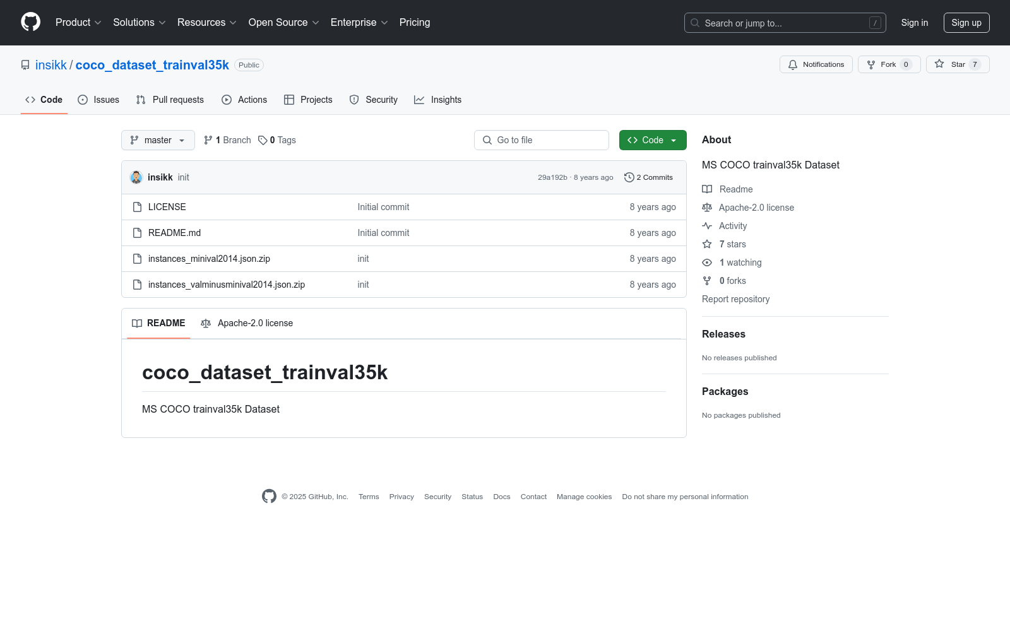Open the Issues tab
Viewport: 1010px width, 631px height.
click(x=98, y=100)
